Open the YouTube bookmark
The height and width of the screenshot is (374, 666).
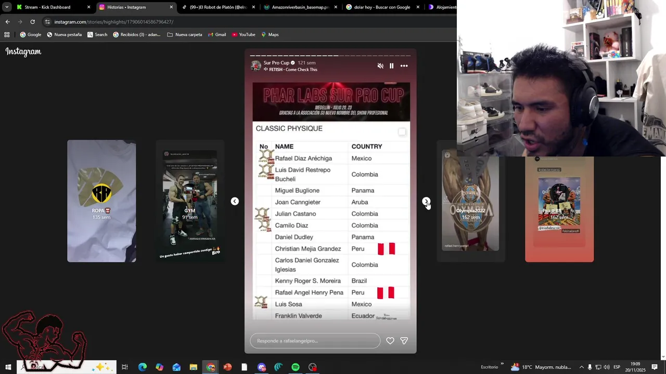(x=244, y=35)
